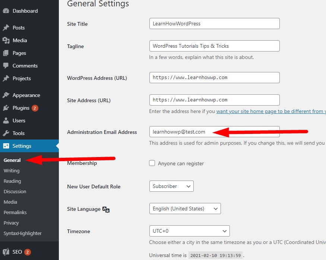
Task: Click the Projects pin icon
Action: [x=6, y=78]
